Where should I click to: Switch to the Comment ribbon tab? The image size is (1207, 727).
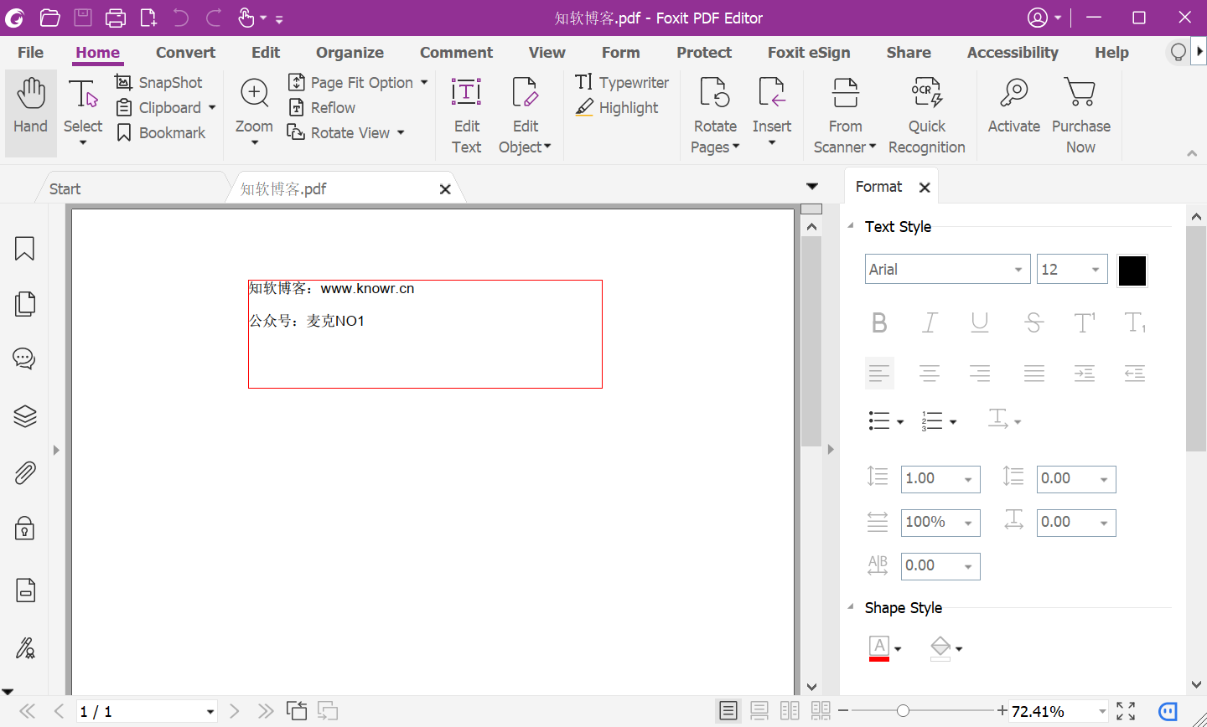pyautogui.click(x=456, y=52)
